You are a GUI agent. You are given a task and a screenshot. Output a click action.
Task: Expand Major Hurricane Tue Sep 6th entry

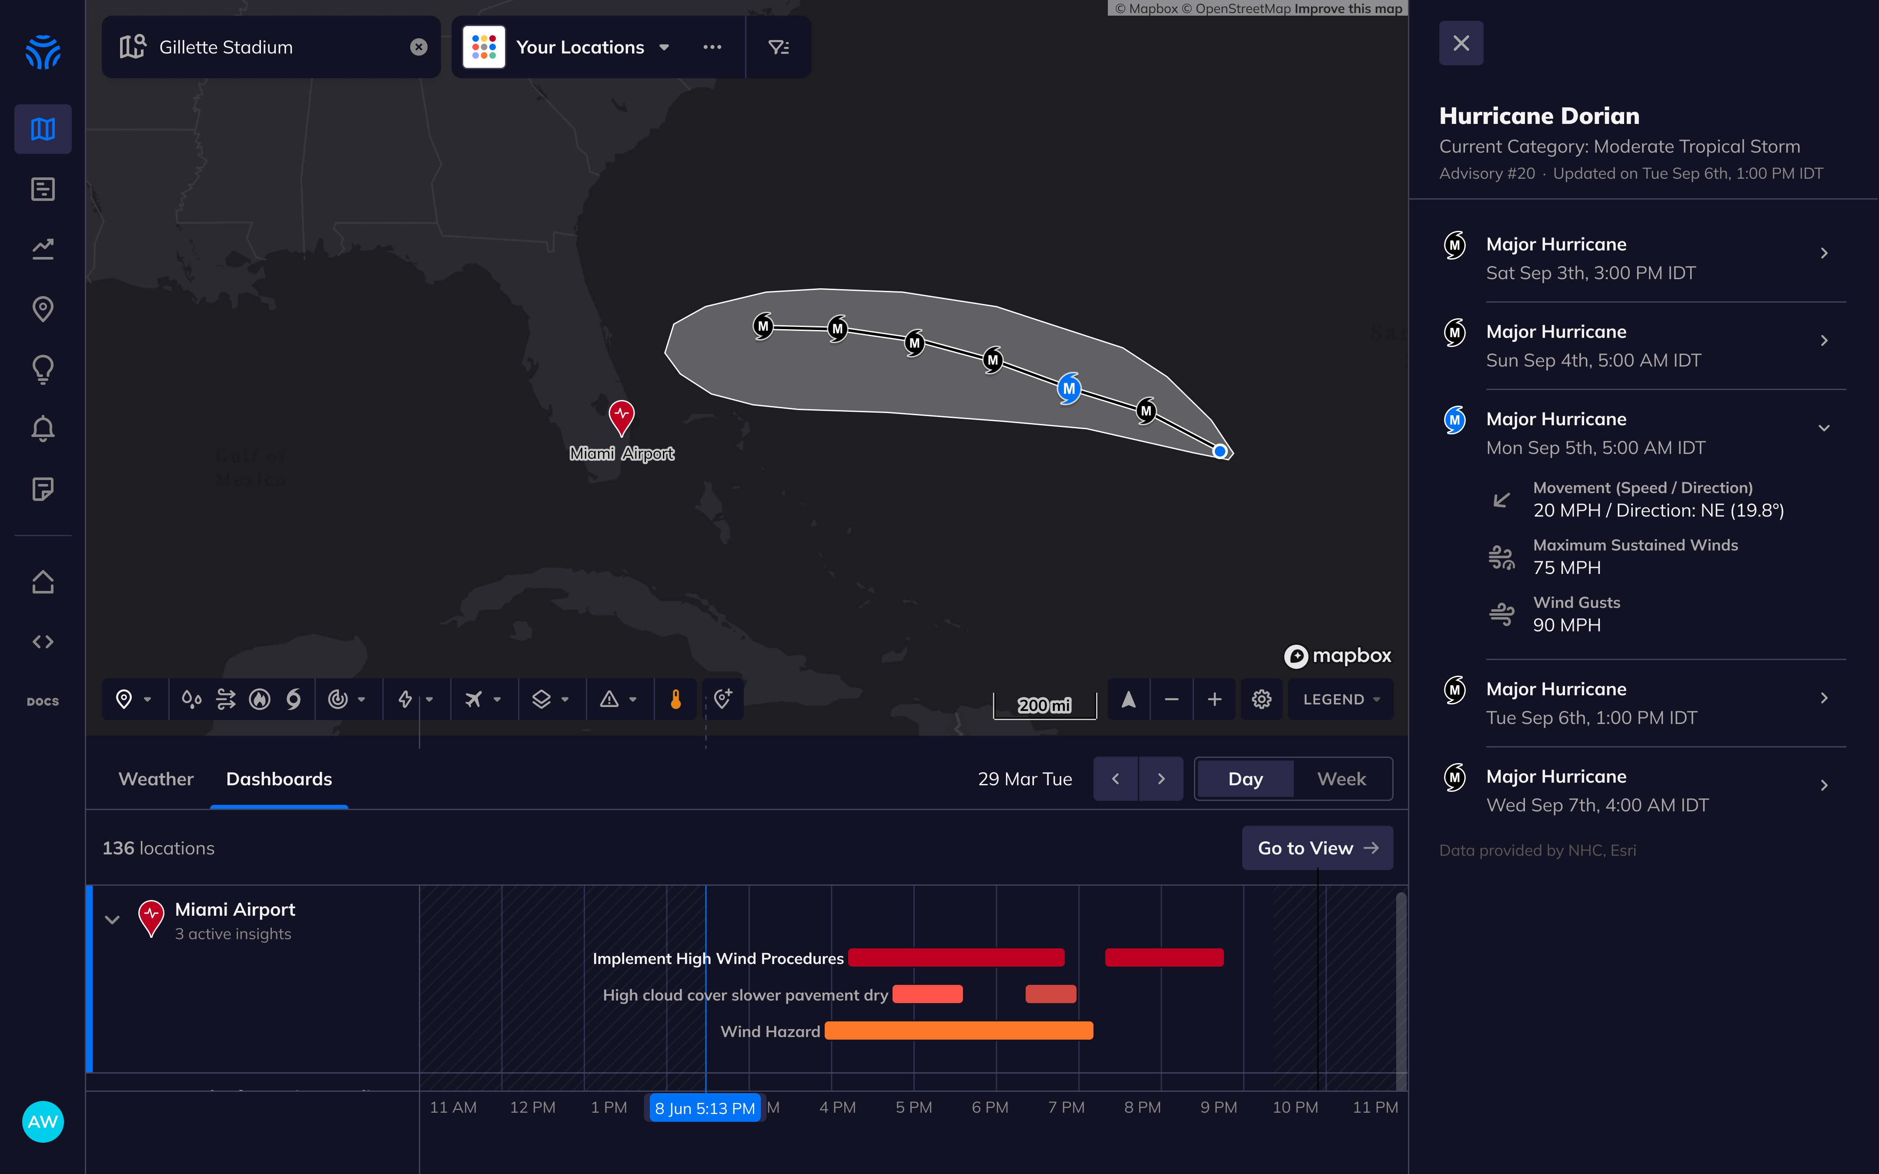[x=1823, y=699]
